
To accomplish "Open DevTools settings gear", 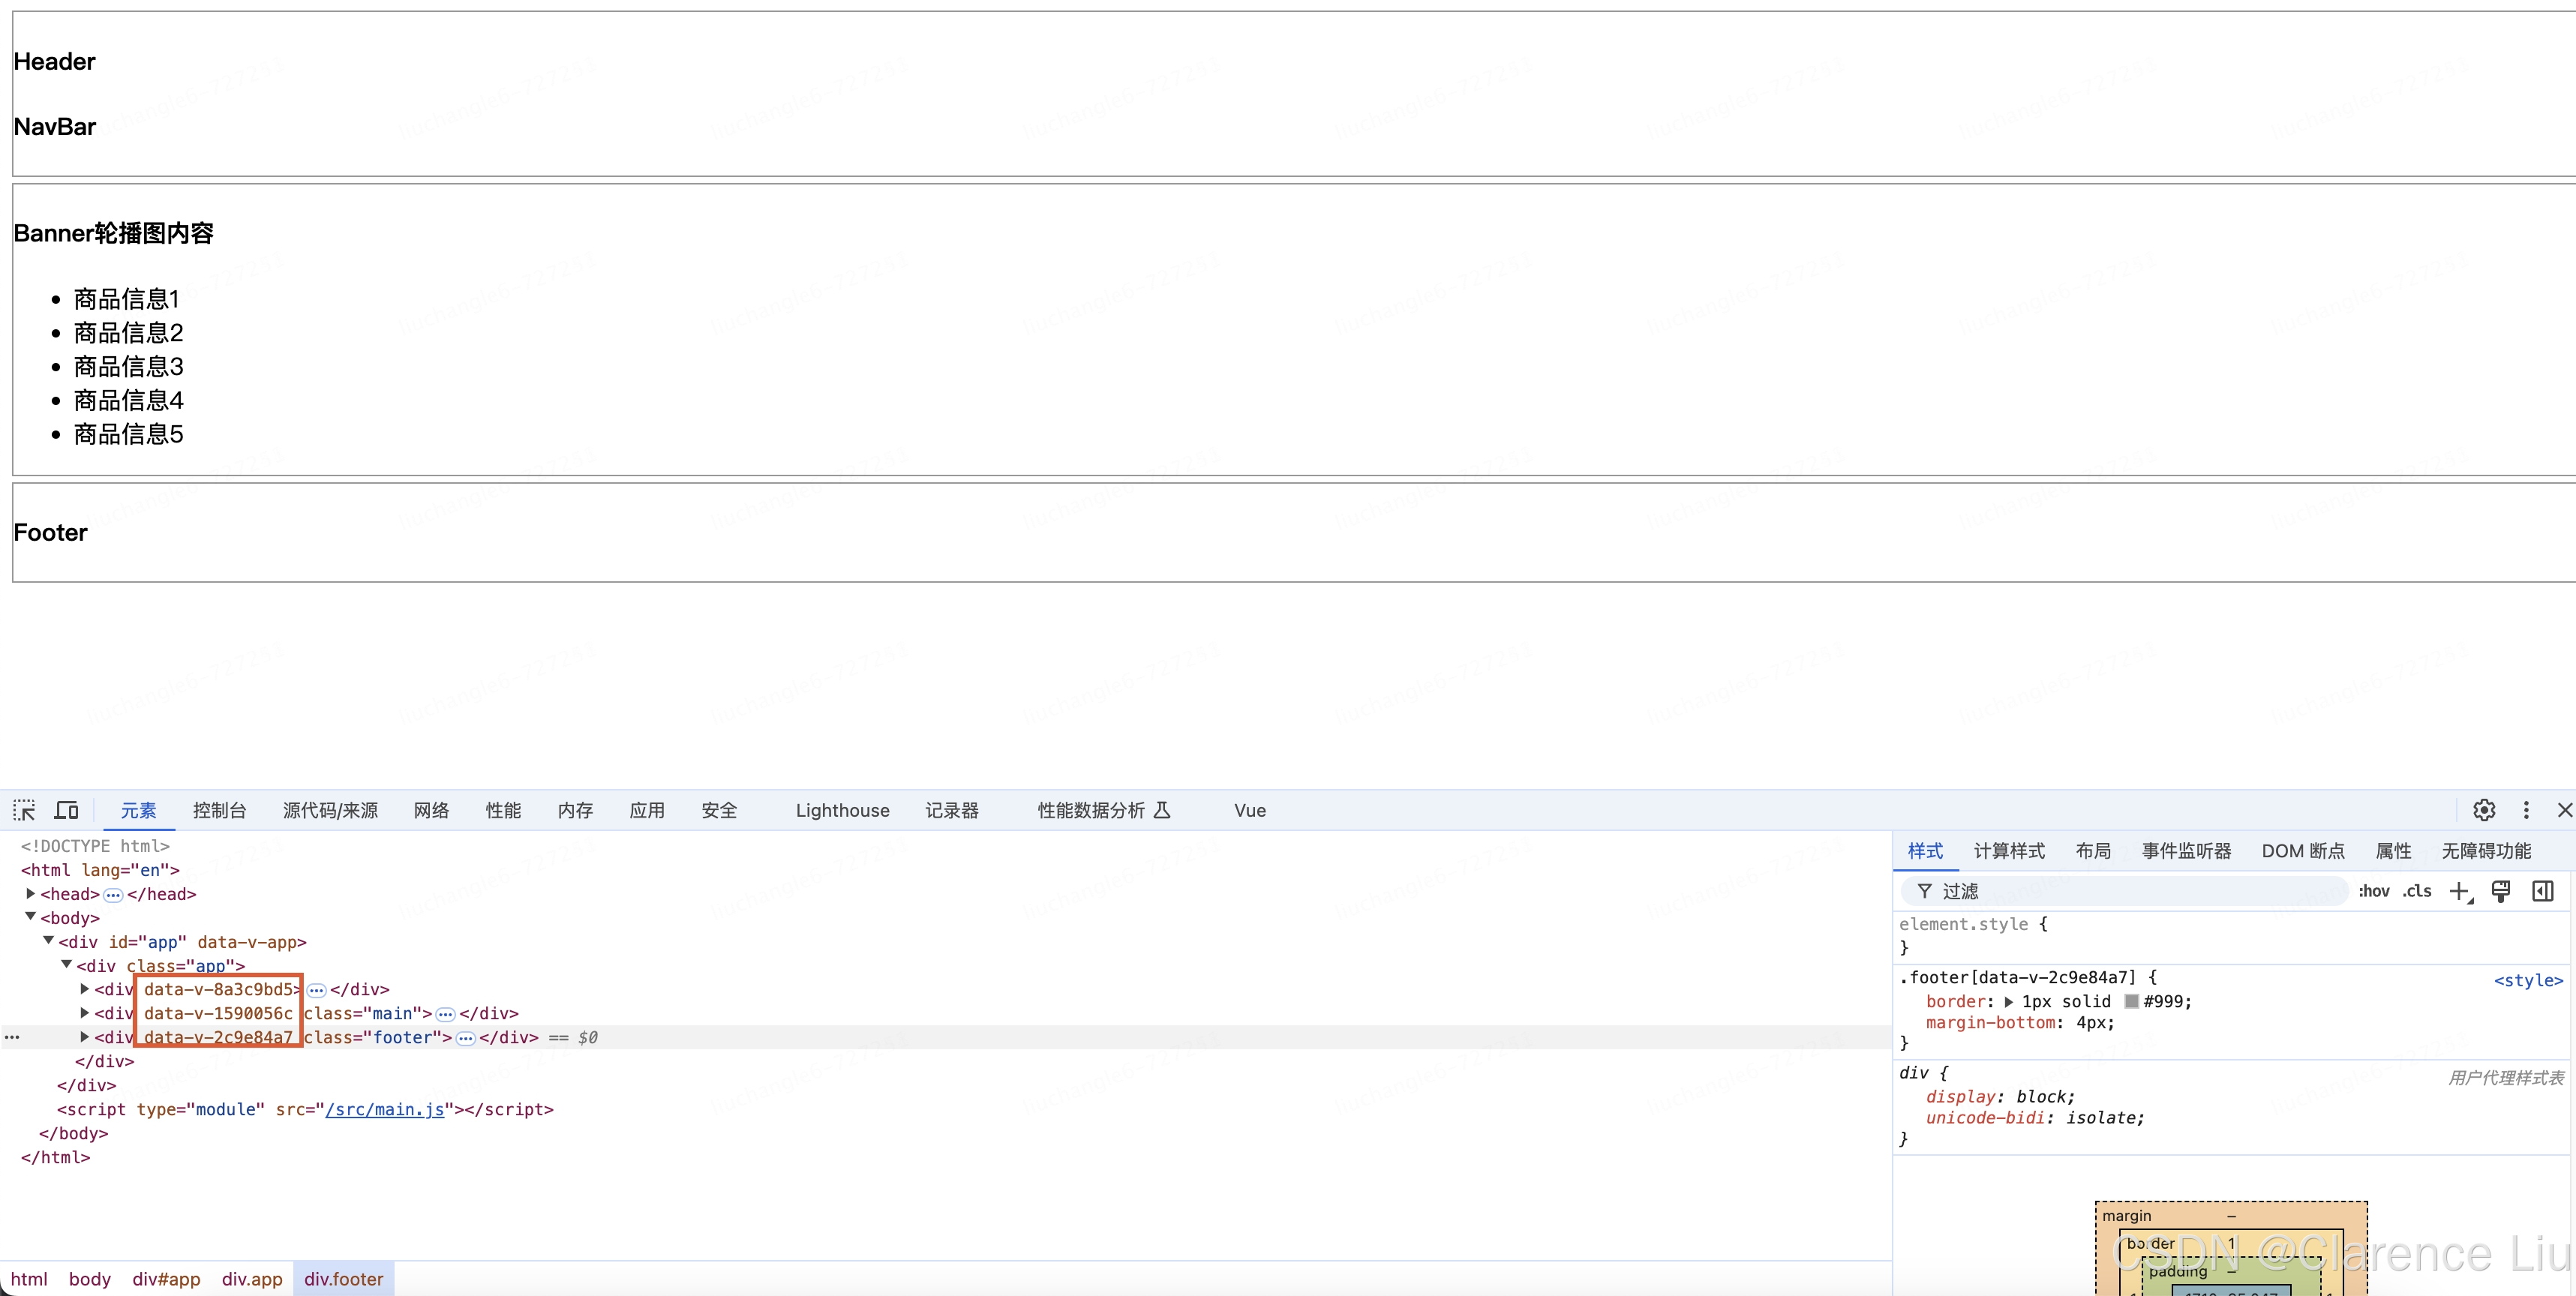I will pyautogui.click(x=2484, y=810).
